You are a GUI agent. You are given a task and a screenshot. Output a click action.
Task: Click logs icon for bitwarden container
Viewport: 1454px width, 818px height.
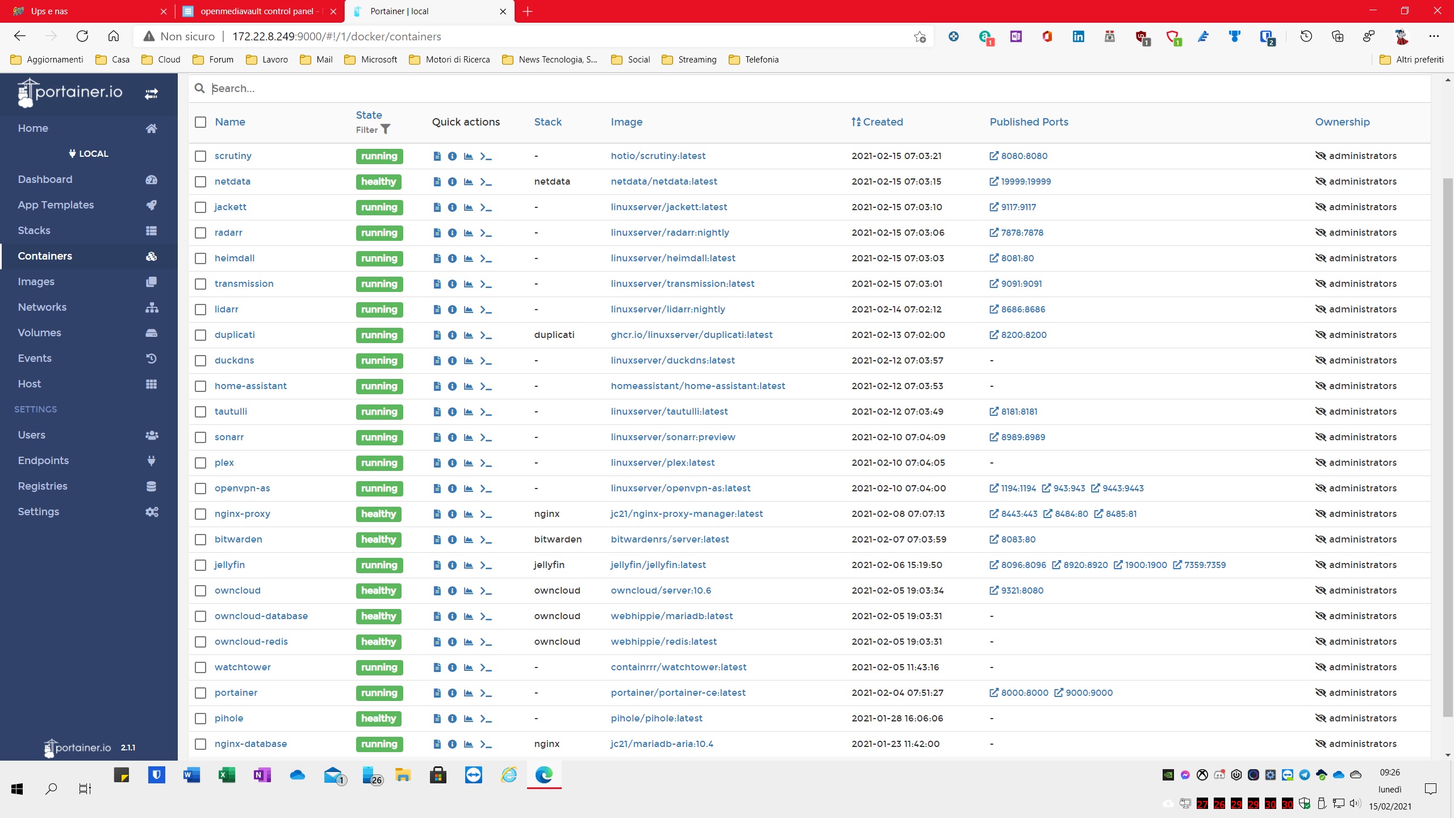pos(437,540)
